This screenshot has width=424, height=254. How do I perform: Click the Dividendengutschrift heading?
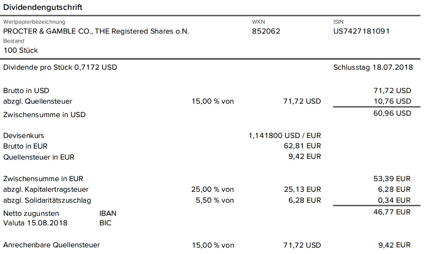(43, 7)
